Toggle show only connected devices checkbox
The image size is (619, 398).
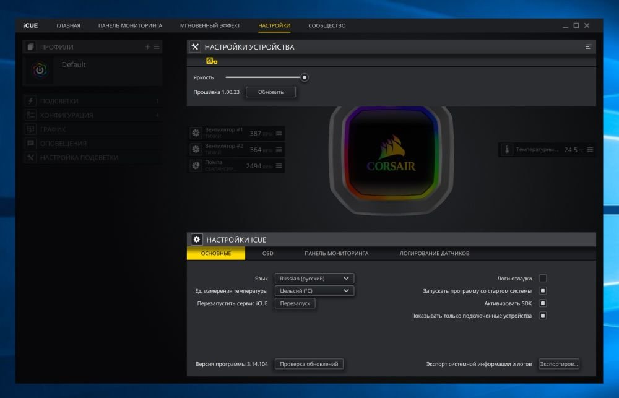[x=543, y=316]
